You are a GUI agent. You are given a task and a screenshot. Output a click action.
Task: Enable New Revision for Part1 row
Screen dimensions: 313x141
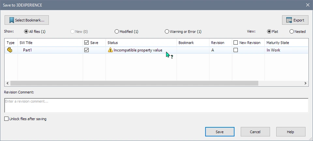pyautogui.click(x=236, y=50)
